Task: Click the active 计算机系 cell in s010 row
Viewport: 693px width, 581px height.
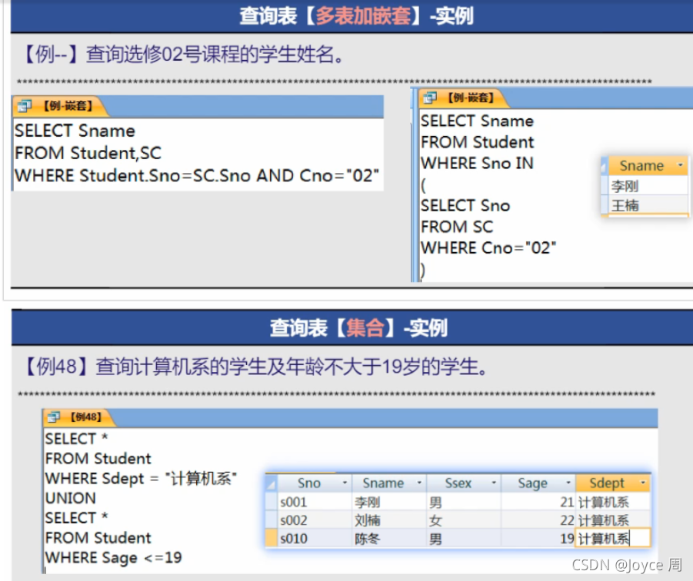Action: 613,539
